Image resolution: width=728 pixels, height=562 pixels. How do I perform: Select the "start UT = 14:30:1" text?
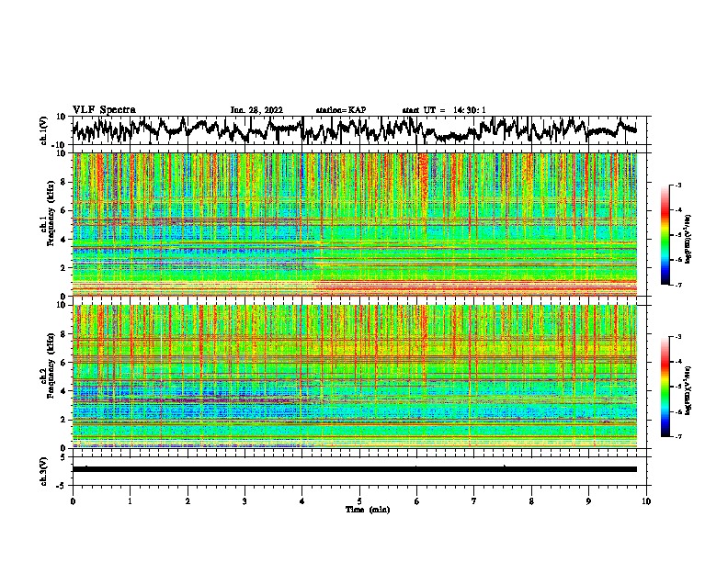pyautogui.click(x=444, y=110)
